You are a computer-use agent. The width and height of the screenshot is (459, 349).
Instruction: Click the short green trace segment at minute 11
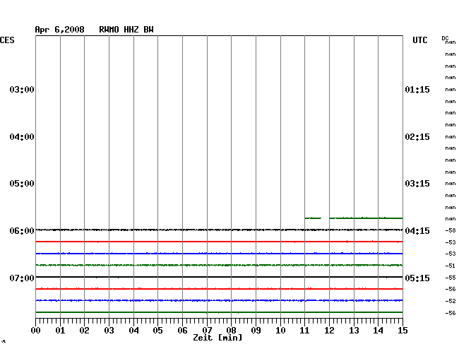[313, 218]
